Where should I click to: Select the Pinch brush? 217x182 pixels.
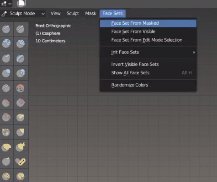(x=6, y=132)
